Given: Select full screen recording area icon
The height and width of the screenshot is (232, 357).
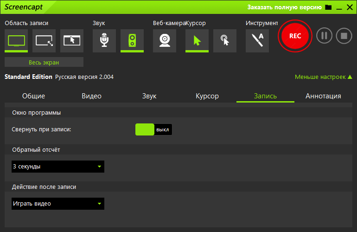Looking at the screenshot, I should click(x=16, y=40).
